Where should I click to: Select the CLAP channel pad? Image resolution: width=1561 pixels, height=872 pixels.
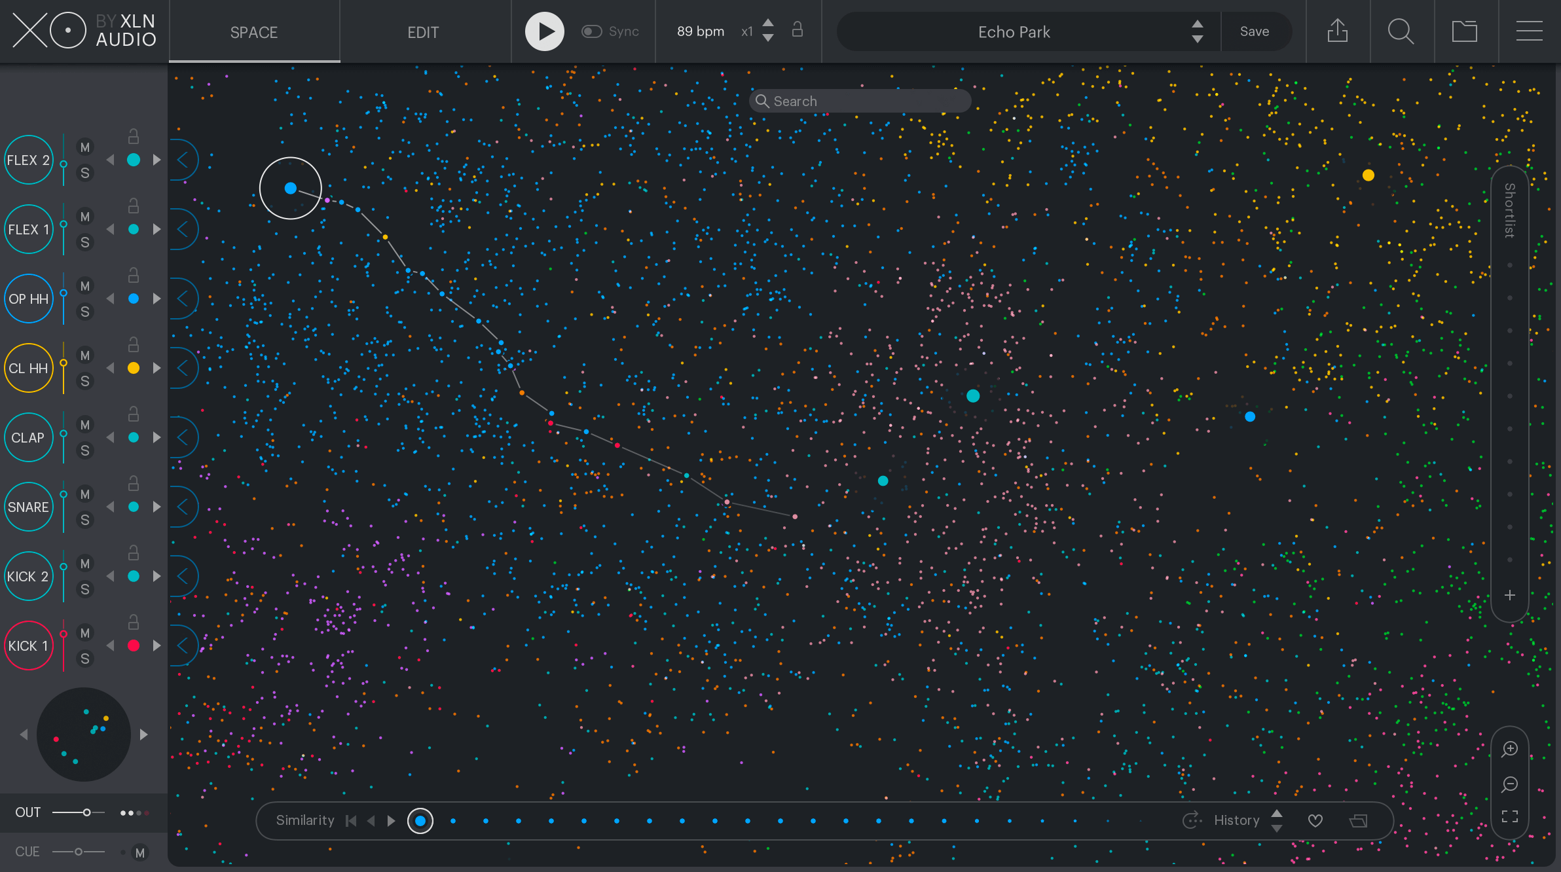28,437
